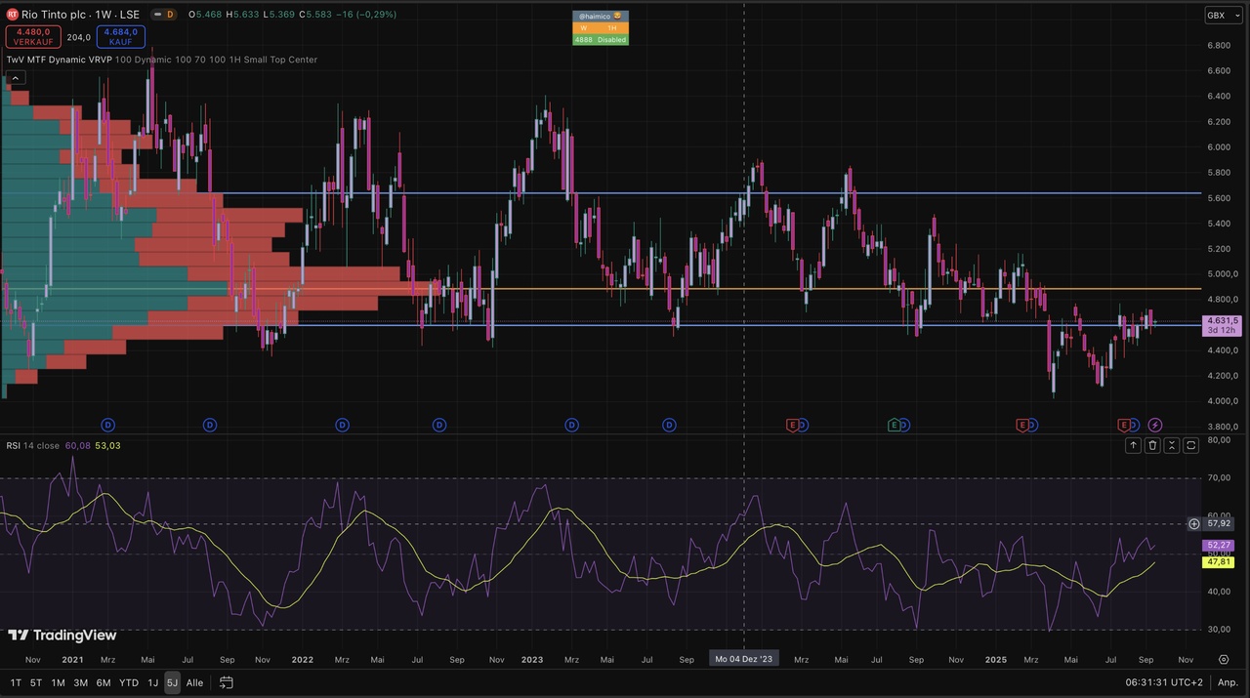This screenshot has width=1250, height=698.
Task: Open the go-to-date calendar icon
Action: click(226, 682)
